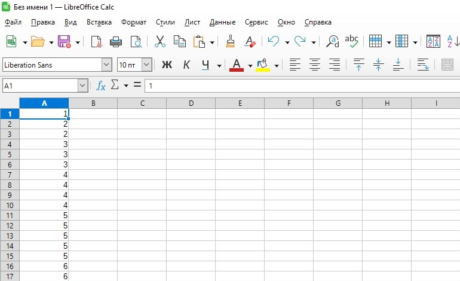
Task: Select column C header
Action: (142, 103)
